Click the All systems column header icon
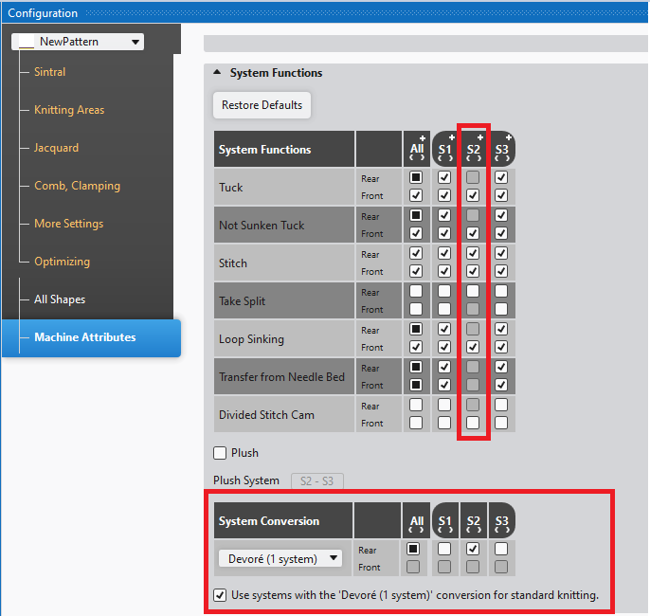 tap(416, 150)
